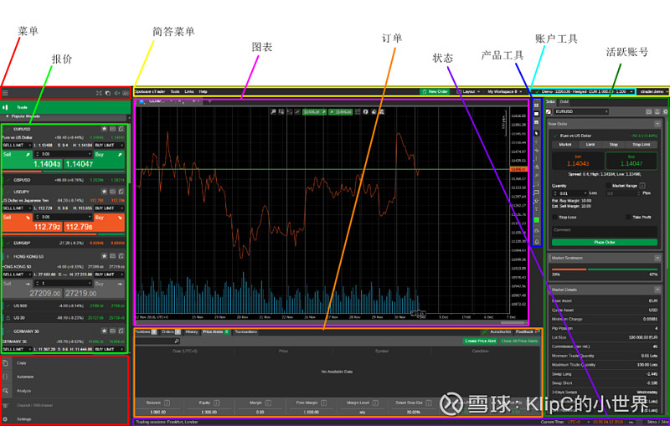Open the Layout dropdown

tap(466, 91)
